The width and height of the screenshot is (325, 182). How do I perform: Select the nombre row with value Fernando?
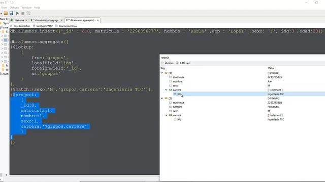(243, 107)
